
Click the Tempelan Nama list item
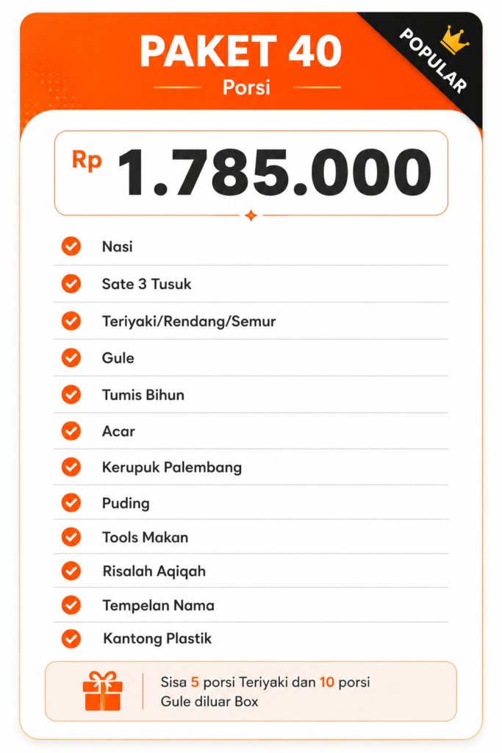pos(251,605)
